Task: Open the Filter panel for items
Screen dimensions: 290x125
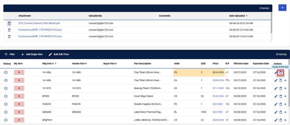Action: pos(10,54)
